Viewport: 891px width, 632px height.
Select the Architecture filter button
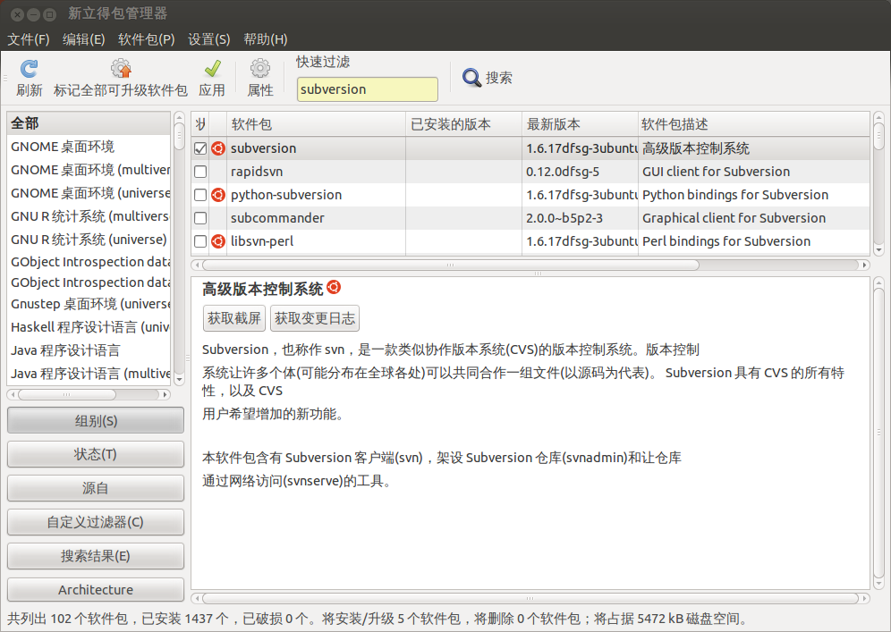pos(96,589)
